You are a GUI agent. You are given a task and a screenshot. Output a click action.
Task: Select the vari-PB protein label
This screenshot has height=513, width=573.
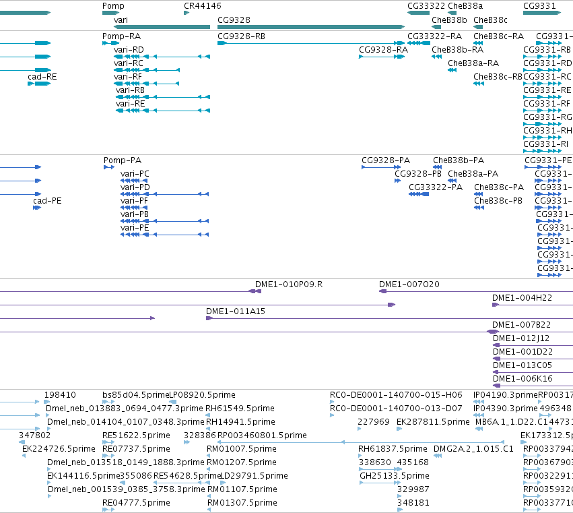pyautogui.click(x=135, y=214)
